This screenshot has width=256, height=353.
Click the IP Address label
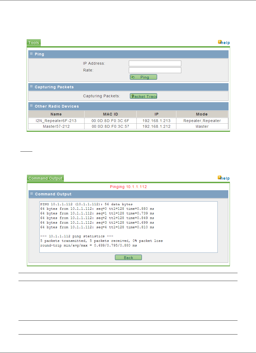click(x=94, y=63)
